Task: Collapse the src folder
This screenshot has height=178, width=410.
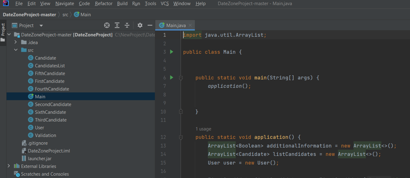Action: tap(16, 50)
